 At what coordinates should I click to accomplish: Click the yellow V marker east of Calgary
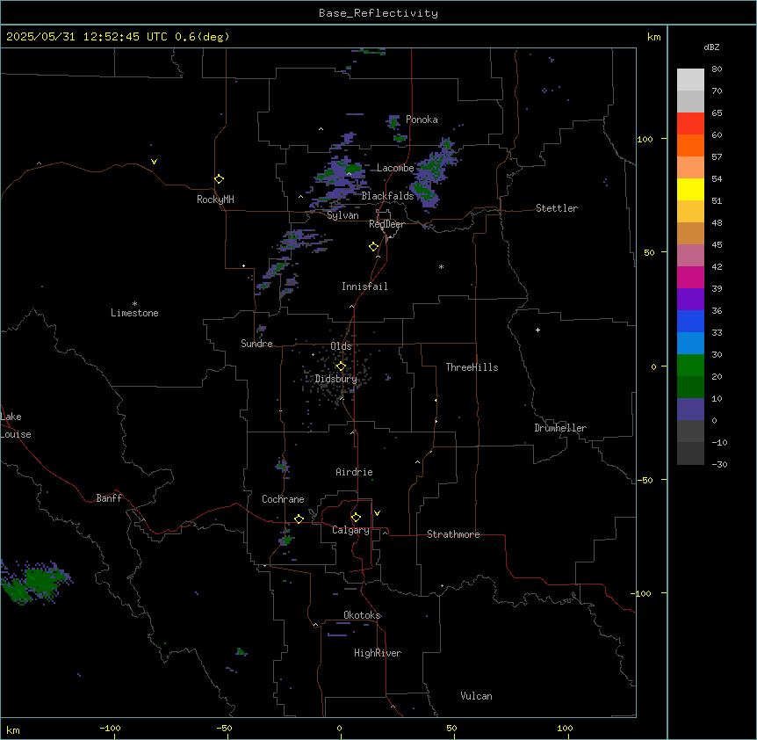click(x=377, y=513)
